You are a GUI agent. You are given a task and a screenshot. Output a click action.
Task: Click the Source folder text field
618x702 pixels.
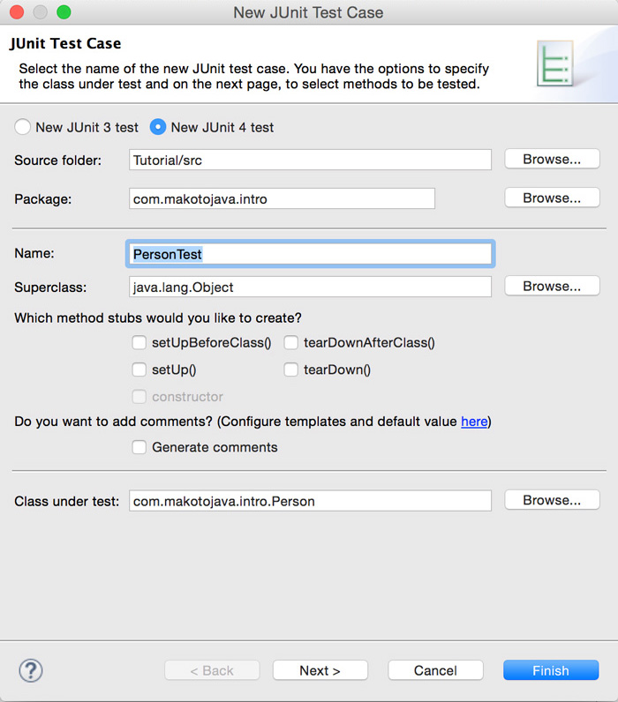[x=309, y=160]
